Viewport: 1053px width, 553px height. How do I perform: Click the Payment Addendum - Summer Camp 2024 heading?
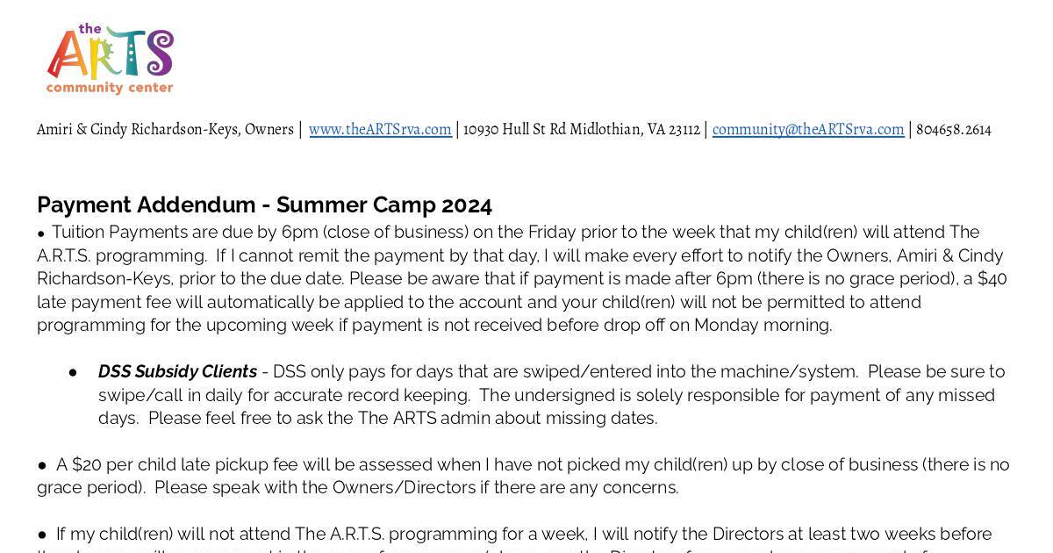click(264, 205)
